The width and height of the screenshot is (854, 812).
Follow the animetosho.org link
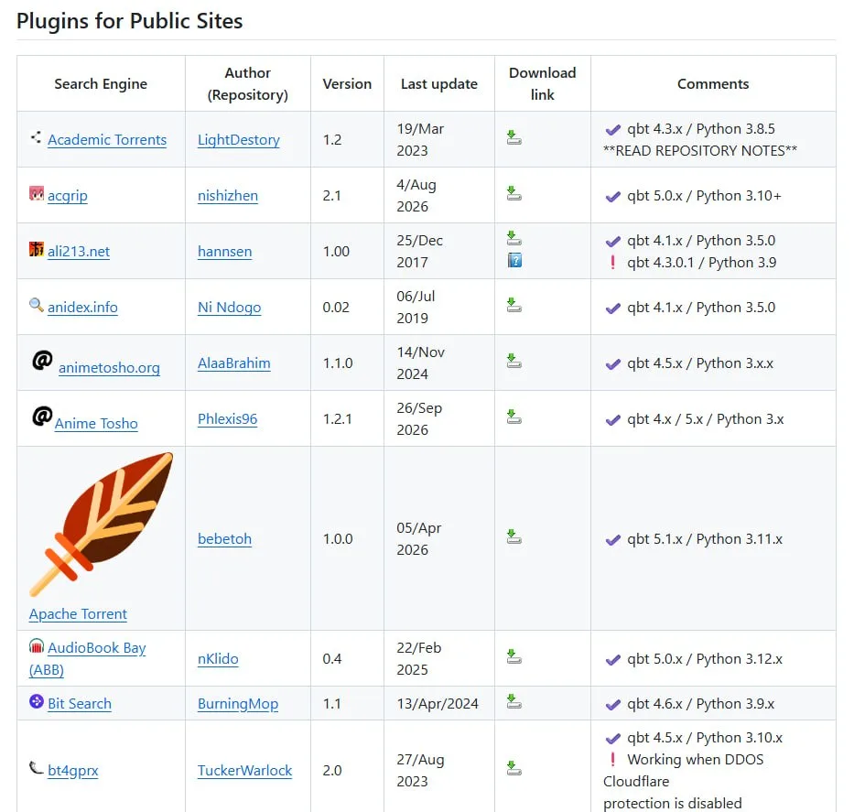point(110,368)
